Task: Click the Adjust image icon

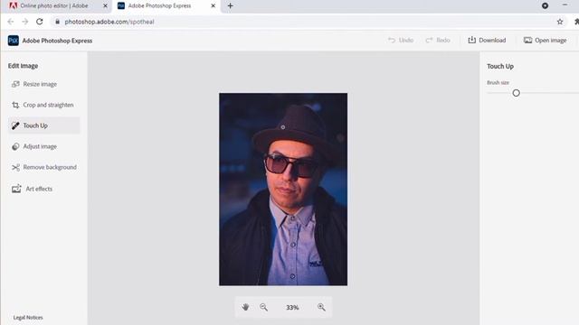Action: tap(15, 146)
